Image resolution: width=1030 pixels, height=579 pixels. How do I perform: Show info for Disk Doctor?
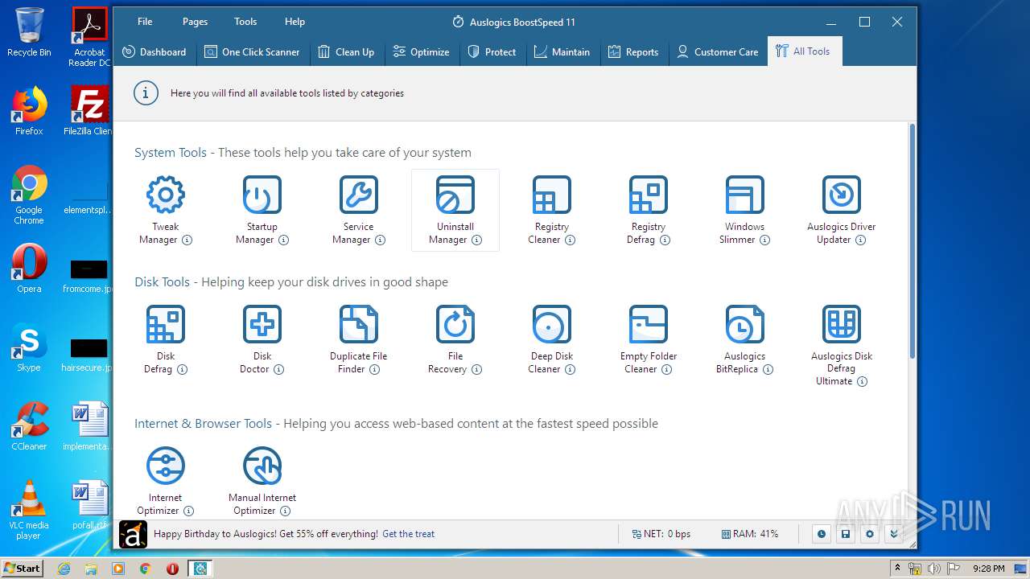(278, 369)
